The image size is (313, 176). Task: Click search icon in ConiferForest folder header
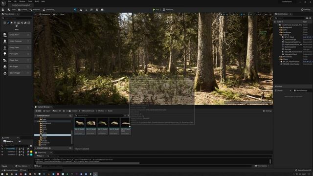[70, 116]
